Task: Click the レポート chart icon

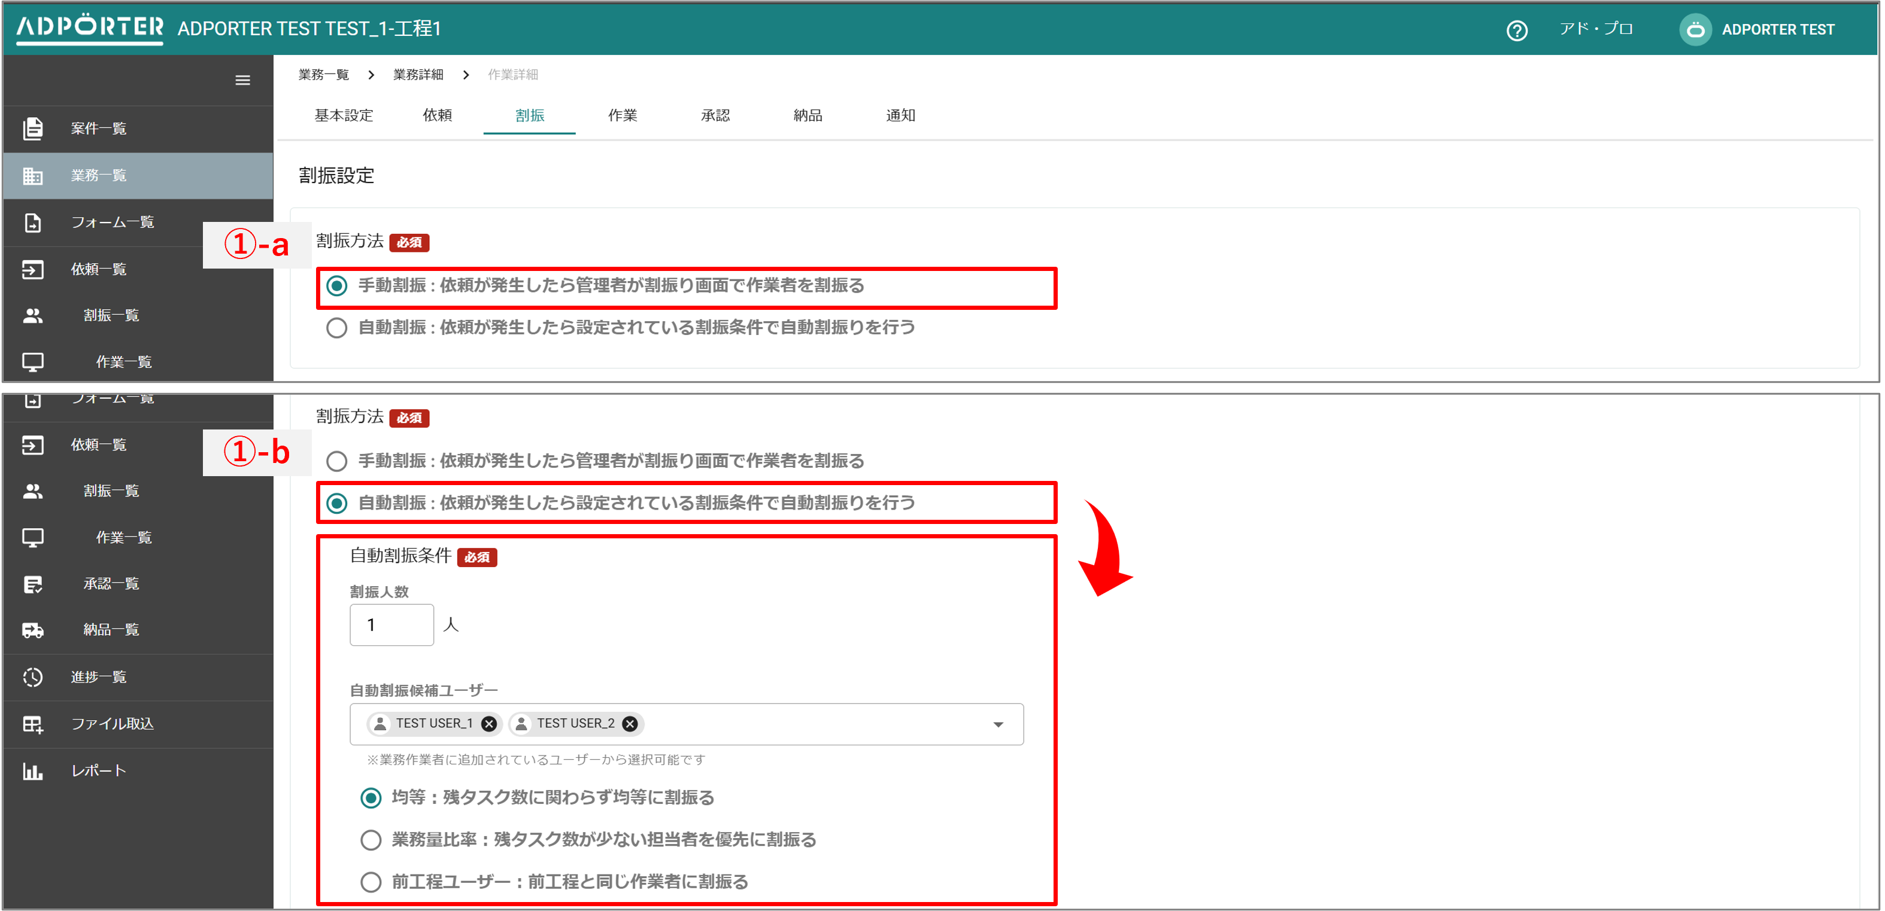Action: pyautogui.click(x=33, y=770)
